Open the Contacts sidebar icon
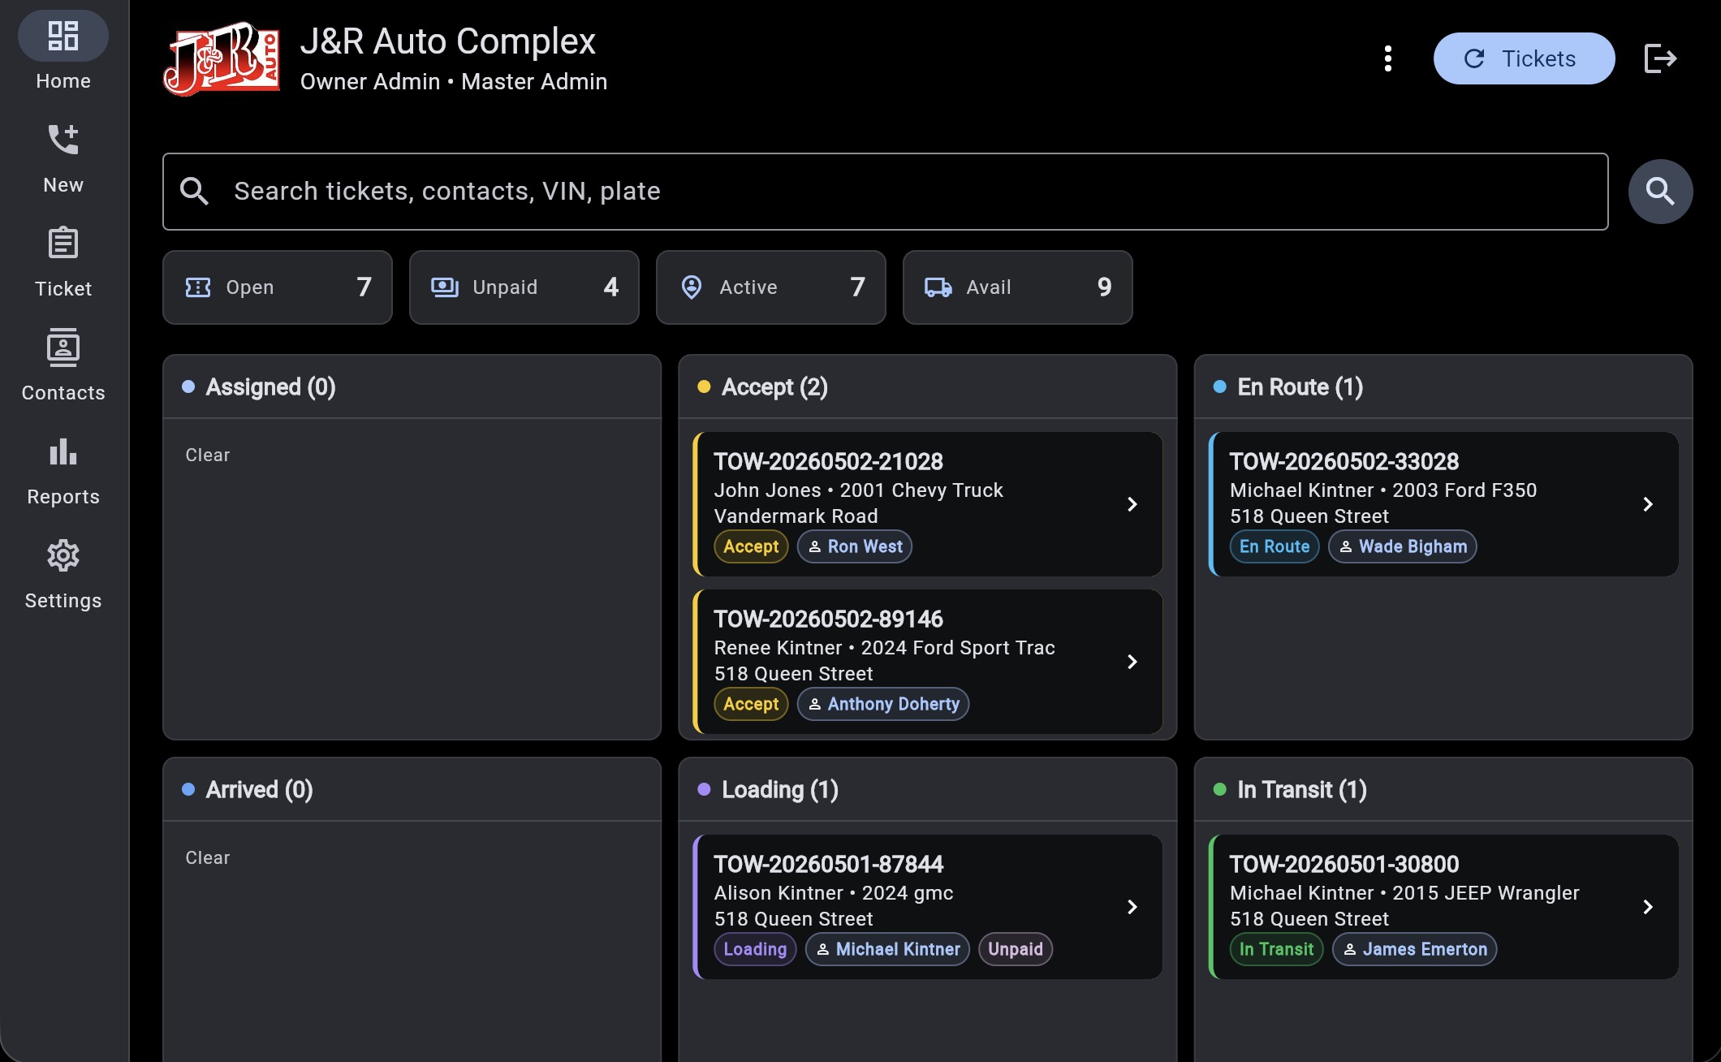This screenshot has height=1062, width=1721. tap(63, 348)
